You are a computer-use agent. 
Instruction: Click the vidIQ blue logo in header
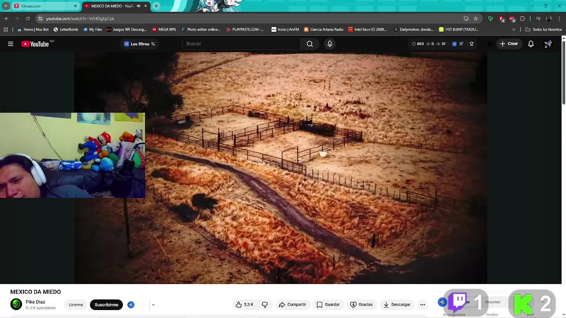(454, 44)
